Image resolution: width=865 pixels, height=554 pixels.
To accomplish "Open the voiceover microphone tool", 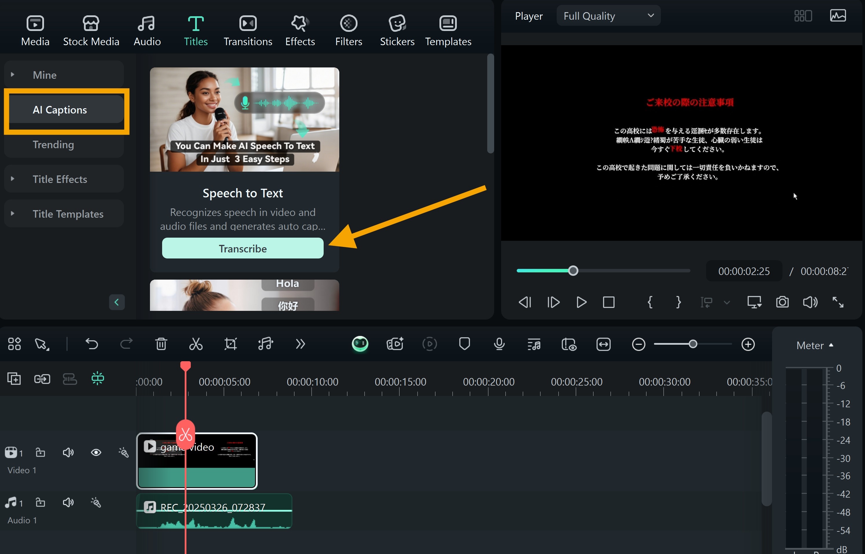I will [499, 344].
